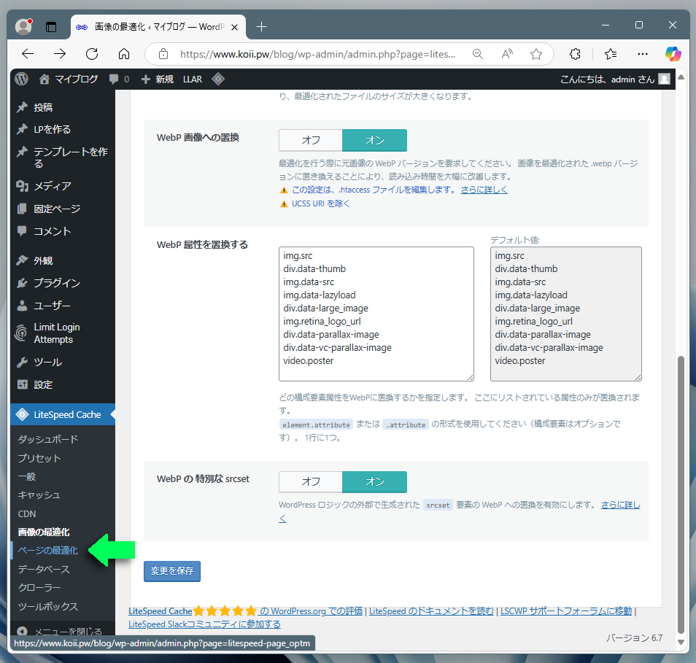Open the browser profile avatar
Screen dimensions: 696x663
(x=23, y=27)
